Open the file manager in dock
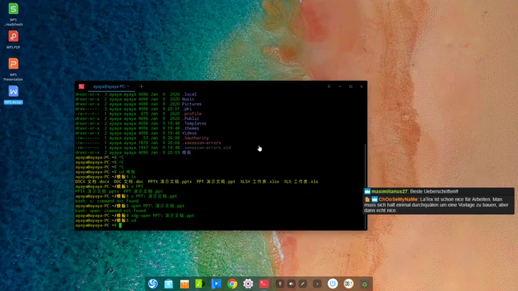518x291 pixels. 169,284
